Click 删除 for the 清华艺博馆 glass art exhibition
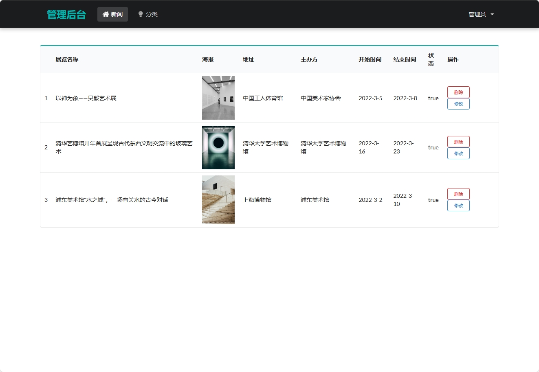Screen dimensions: 539x372 pos(458,141)
